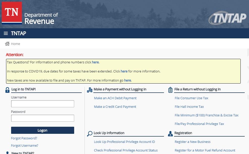Select Make an ACH Debit Payment

pos(115,98)
